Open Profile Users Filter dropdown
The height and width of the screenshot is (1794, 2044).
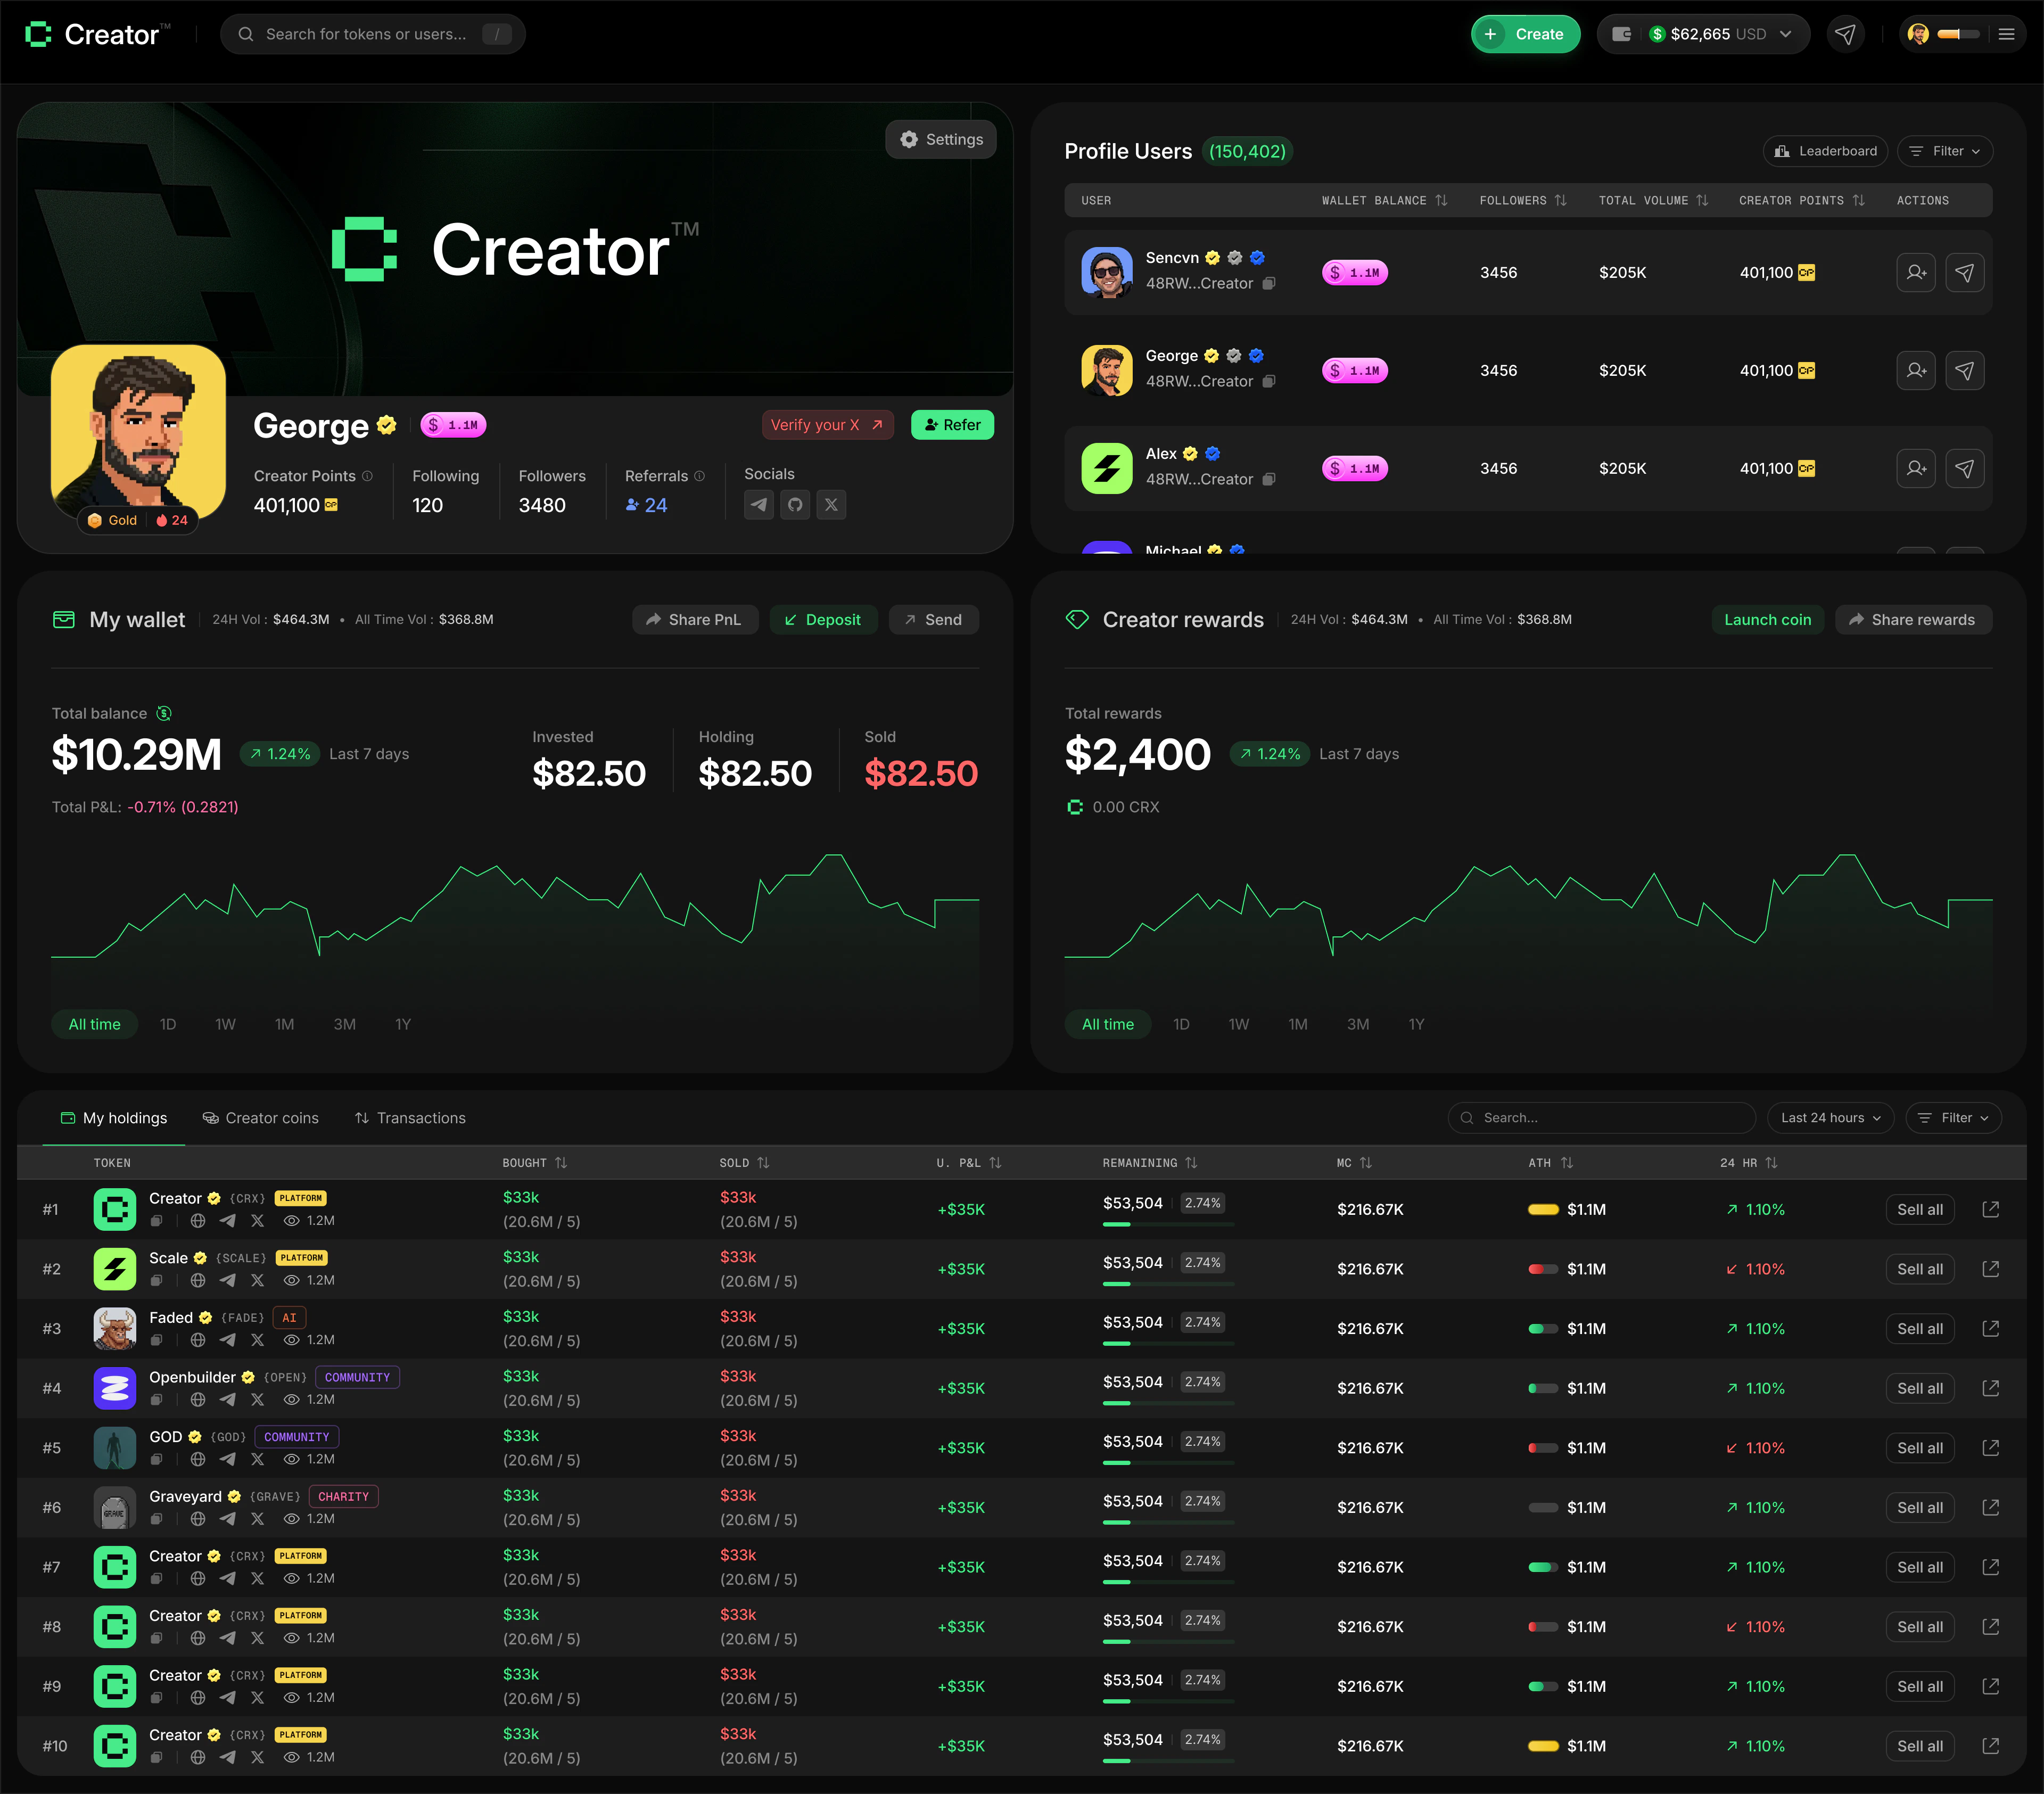pyautogui.click(x=1945, y=151)
